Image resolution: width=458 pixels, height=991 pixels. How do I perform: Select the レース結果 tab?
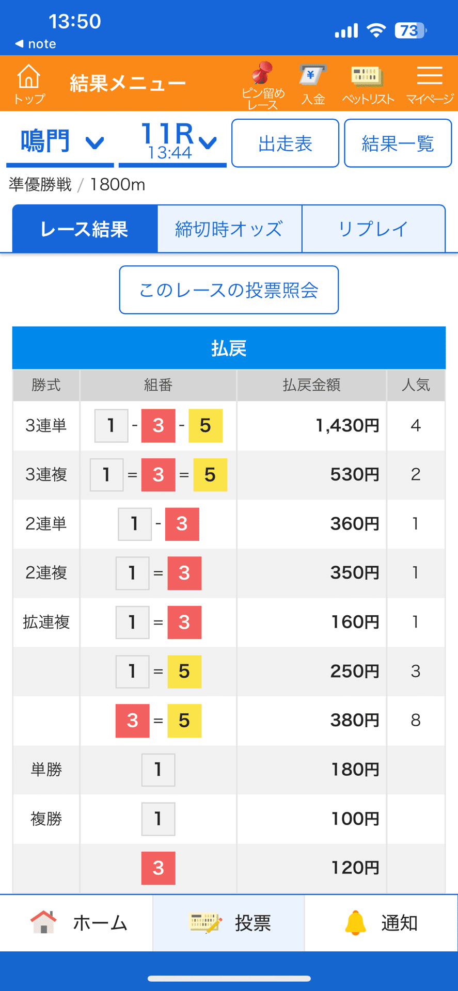(84, 229)
